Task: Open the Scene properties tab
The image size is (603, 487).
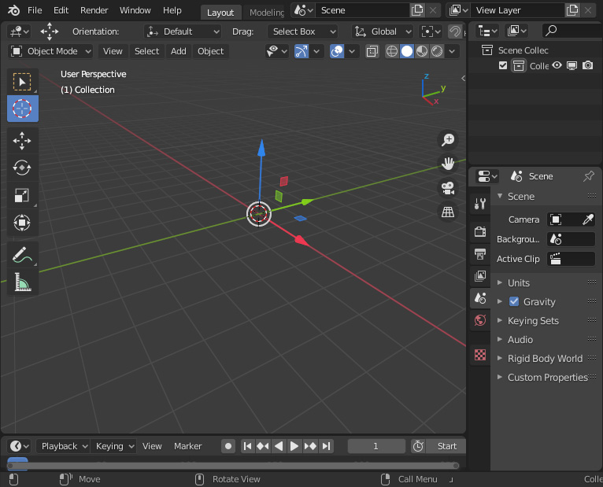Action: point(480,298)
